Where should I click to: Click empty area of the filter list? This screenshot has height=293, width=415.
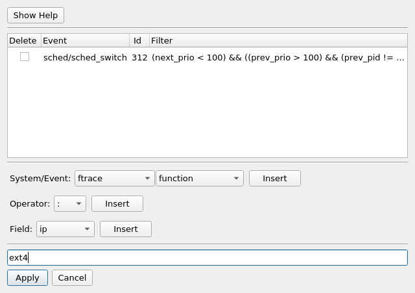coord(207,111)
